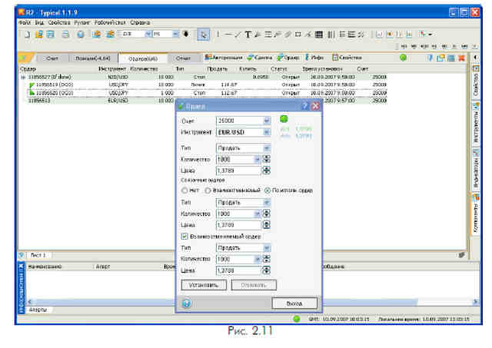Click the Инфо toolbar icon
This screenshot has width=492, height=348.
click(x=314, y=58)
